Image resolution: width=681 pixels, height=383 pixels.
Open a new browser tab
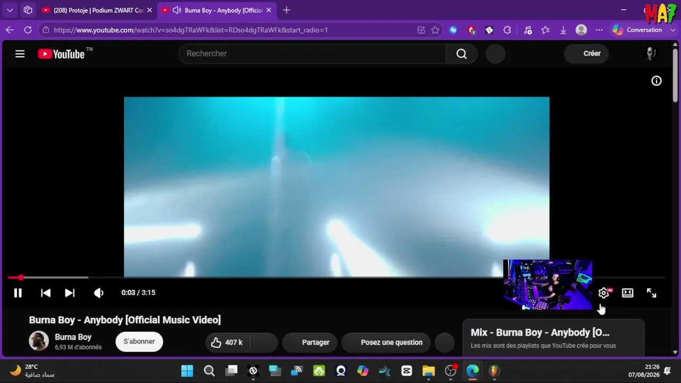pos(287,10)
